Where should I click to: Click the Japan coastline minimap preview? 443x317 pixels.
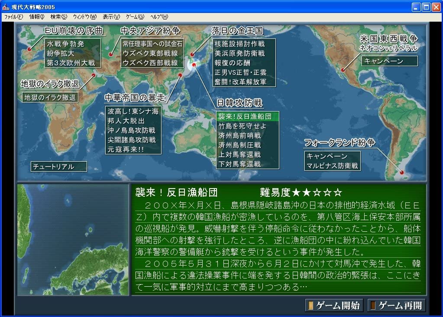point(73,240)
